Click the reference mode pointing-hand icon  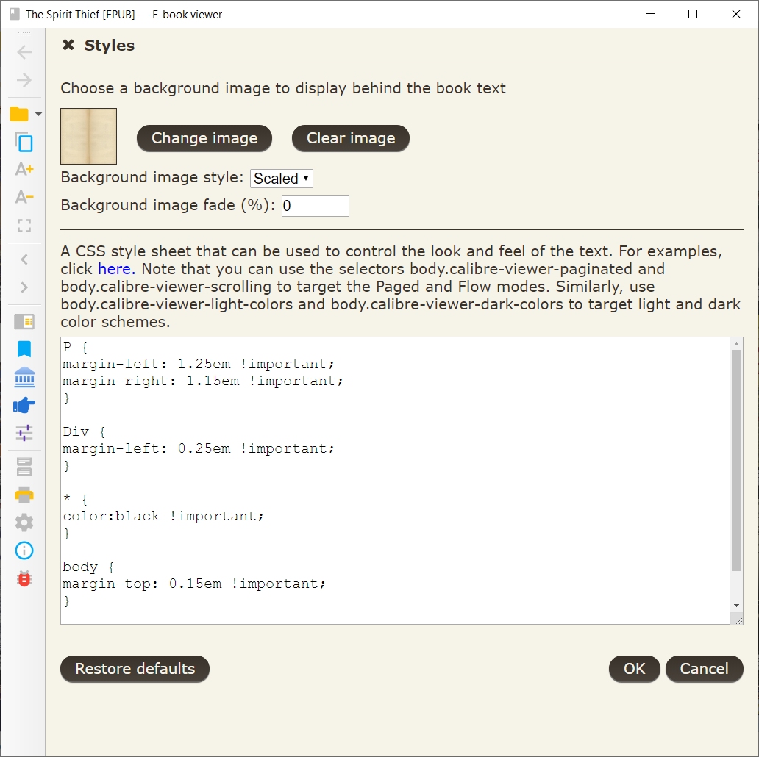[24, 405]
